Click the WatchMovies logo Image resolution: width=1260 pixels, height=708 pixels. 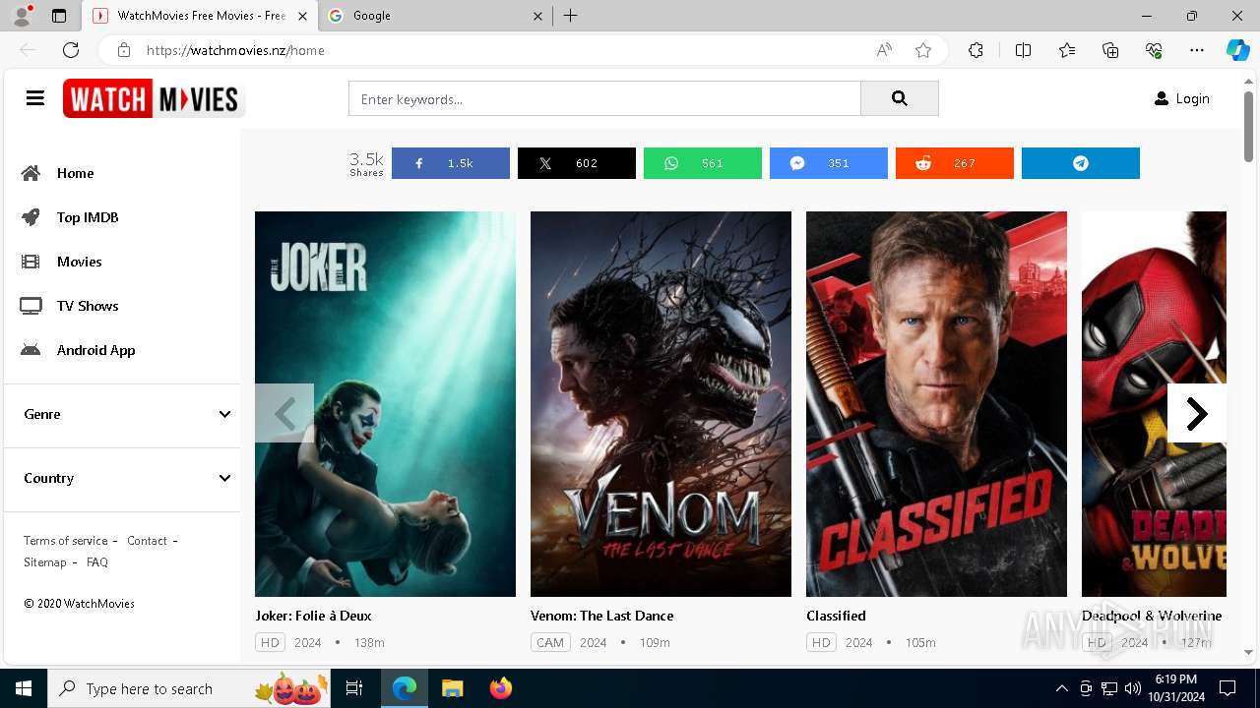coord(154,98)
